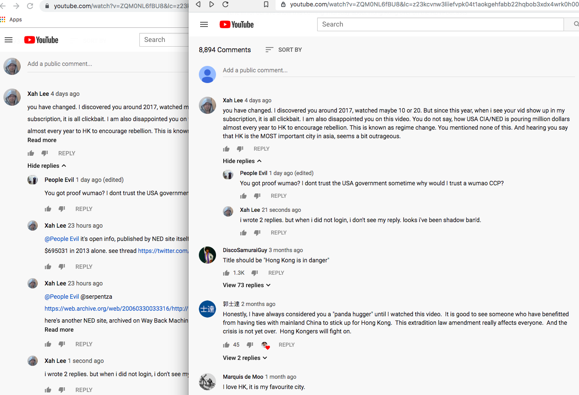Reload the page in the right browser
The width and height of the screenshot is (579, 395).
point(225,4)
